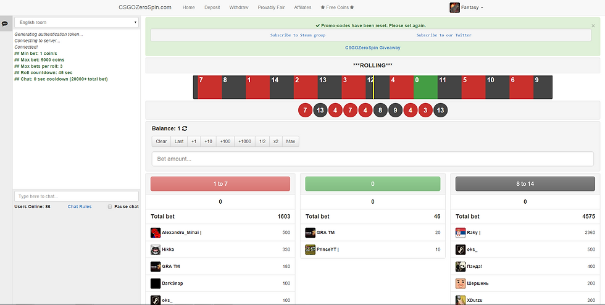Image resolution: width=605 pixels, height=305 pixels.
Task: Click the red 3 history ball
Action: (x=425, y=111)
